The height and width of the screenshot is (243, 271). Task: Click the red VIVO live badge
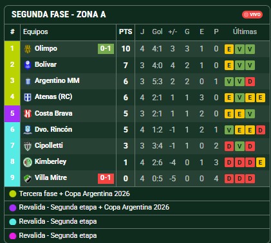click(x=252, y=15)
